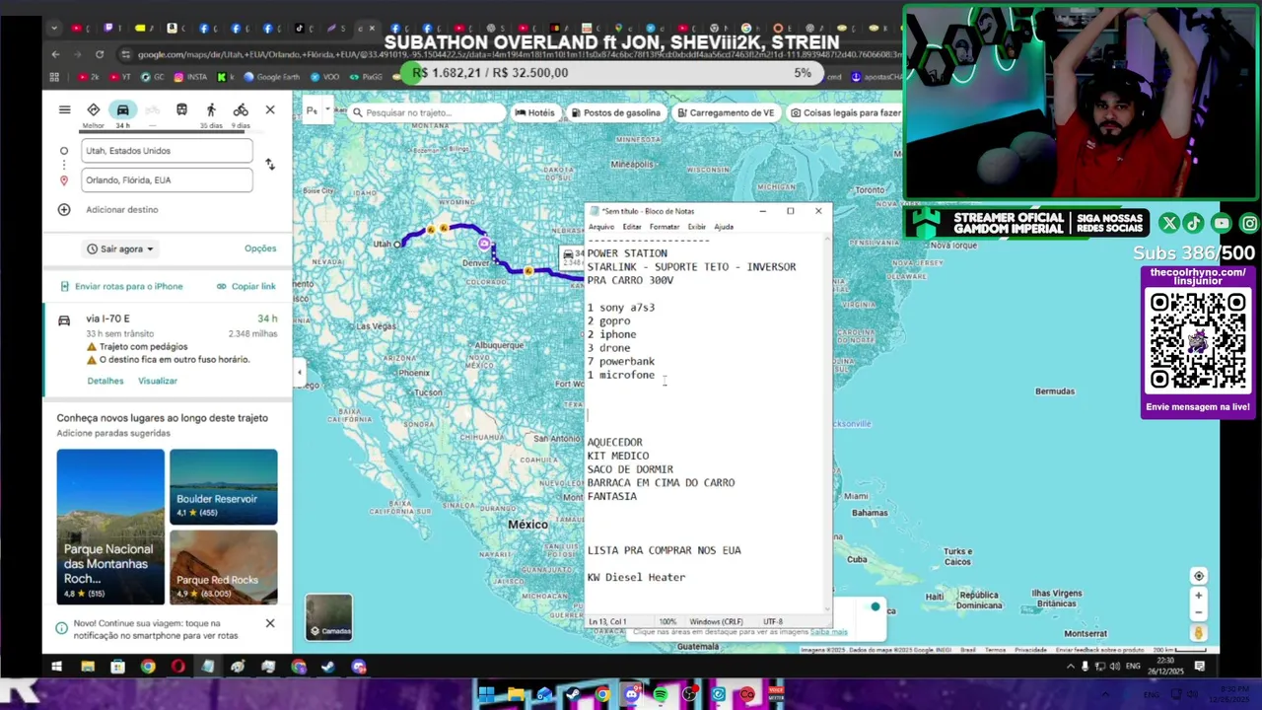Open Steam from the taskbar

click(328, 667)
